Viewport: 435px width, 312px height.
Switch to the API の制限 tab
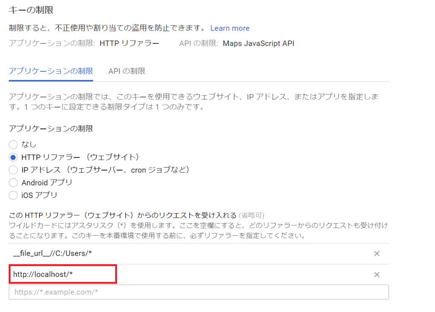[126, 71]
